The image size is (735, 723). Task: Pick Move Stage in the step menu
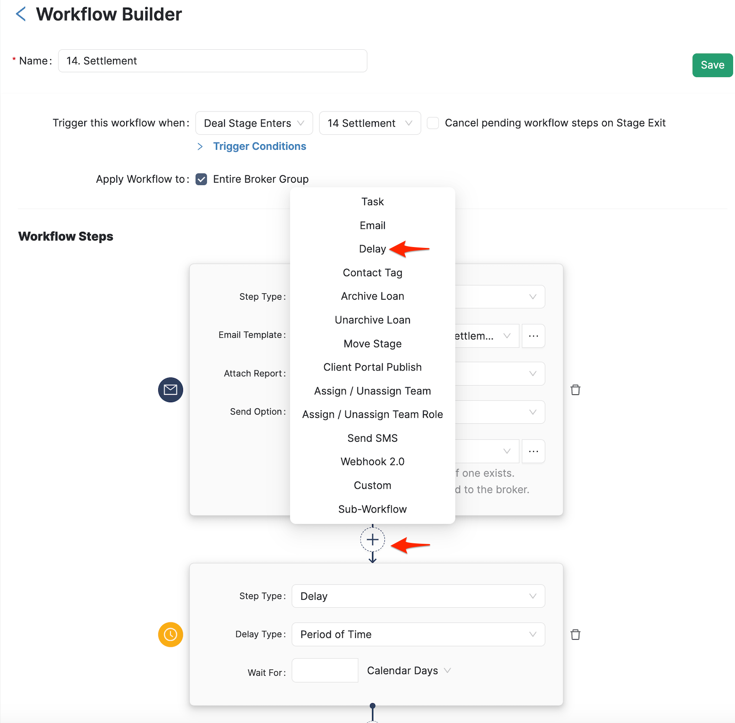click(x=372, y=344)
